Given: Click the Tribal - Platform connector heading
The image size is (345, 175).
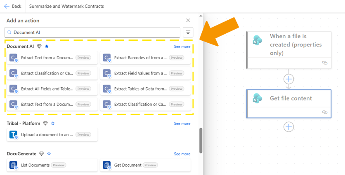Looking at the screenshot, I should click(24, 123).
